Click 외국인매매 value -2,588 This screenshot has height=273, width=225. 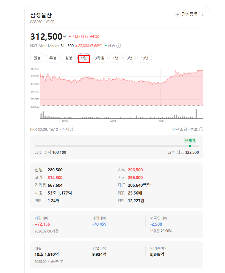click(156, 224)
